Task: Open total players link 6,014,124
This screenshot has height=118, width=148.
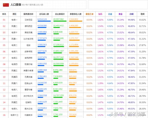Action: coord(42,19)
